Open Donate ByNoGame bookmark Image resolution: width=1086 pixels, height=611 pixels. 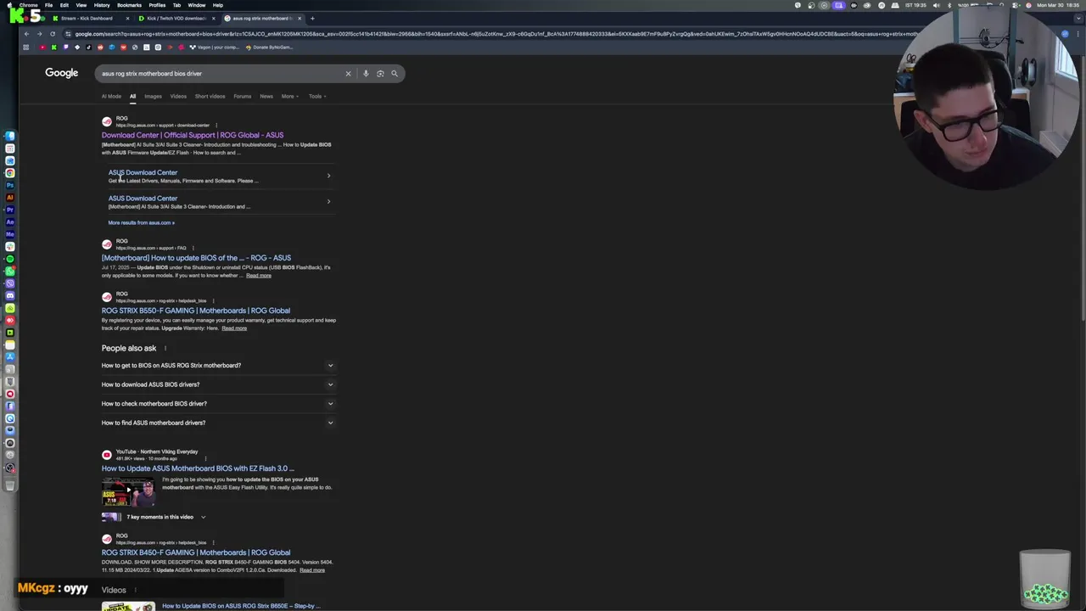point(269,48)
